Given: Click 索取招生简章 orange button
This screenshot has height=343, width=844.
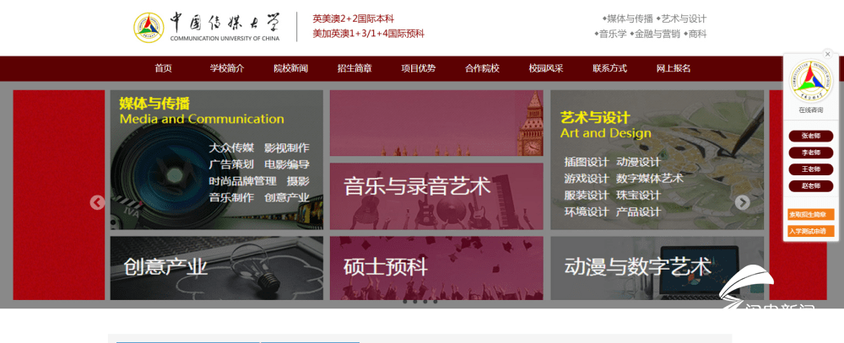Looking at the screenshot, I should tap(810, 215).
